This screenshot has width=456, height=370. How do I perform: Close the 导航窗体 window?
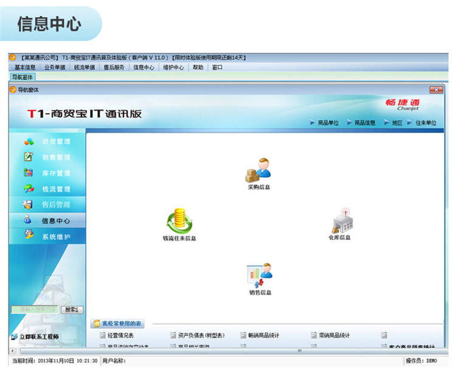(x=436, y=90)
